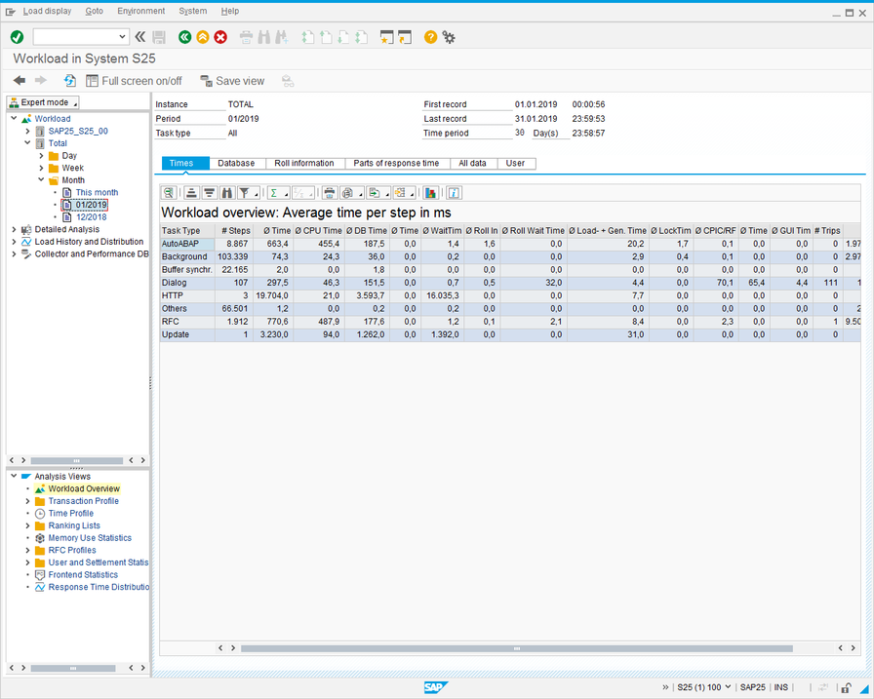Open the Graphic chart icon in grid toolbar
The width and height of the screenshot is (874, 699).
pos(430,193)
